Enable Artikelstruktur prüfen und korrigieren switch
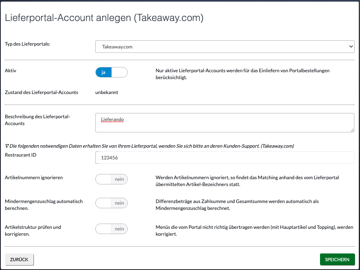This screenshot has height=270, width=360. point(112,229)
